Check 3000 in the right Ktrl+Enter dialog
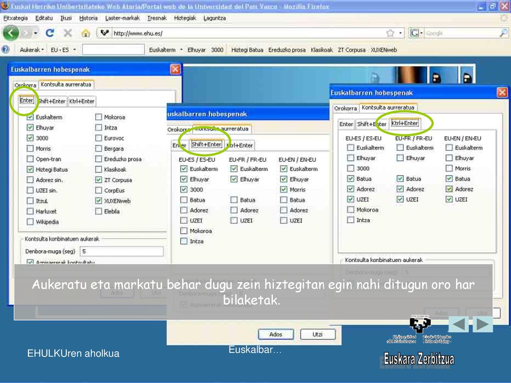This screenshot has width=511, height=383. (350, 169)
